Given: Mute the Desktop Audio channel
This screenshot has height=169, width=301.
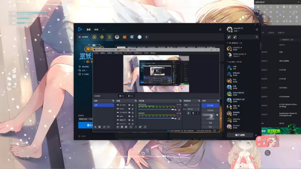Looking at the screenshot, I should [x=175, y=119].
